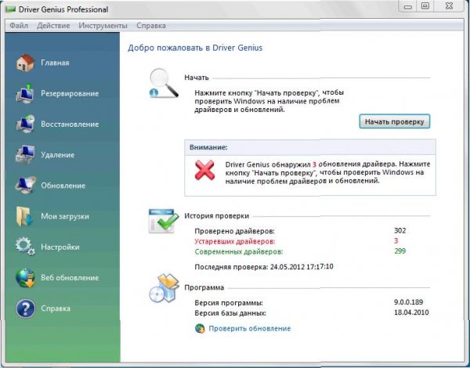Viewport: 470px width, 368px height.
Task: Click the software box Программа icon
Action: tap(164, 288)
